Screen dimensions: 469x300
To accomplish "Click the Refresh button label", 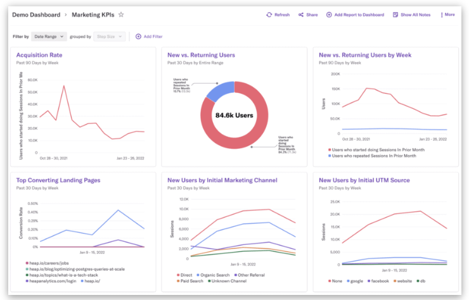I will [282, 15].
